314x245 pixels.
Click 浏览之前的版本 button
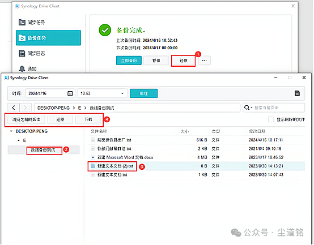point(26,119)
